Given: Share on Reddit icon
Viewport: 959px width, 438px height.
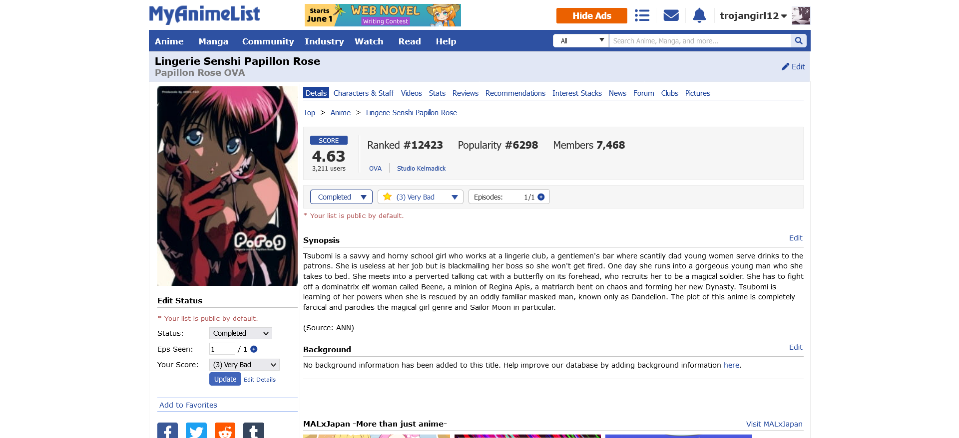Looking at the screenshot, I should click(225, 431).
